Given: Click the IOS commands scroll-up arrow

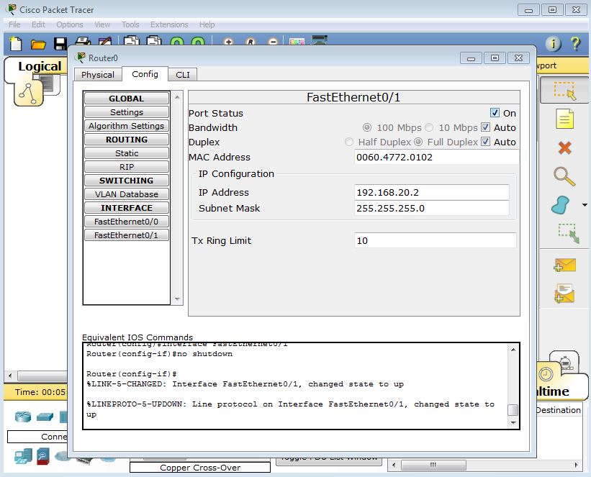Looking at the screenshot, I should [x=513, y=350].
